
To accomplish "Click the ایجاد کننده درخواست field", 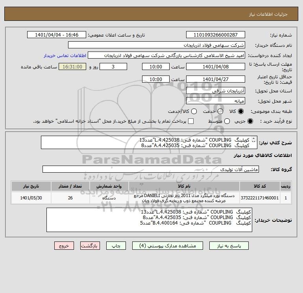I will pyautogui.click(x=166, y=55).
